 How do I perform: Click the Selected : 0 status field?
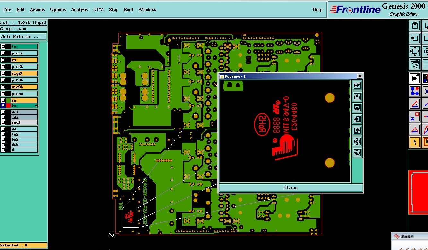(x=23, y=245)
